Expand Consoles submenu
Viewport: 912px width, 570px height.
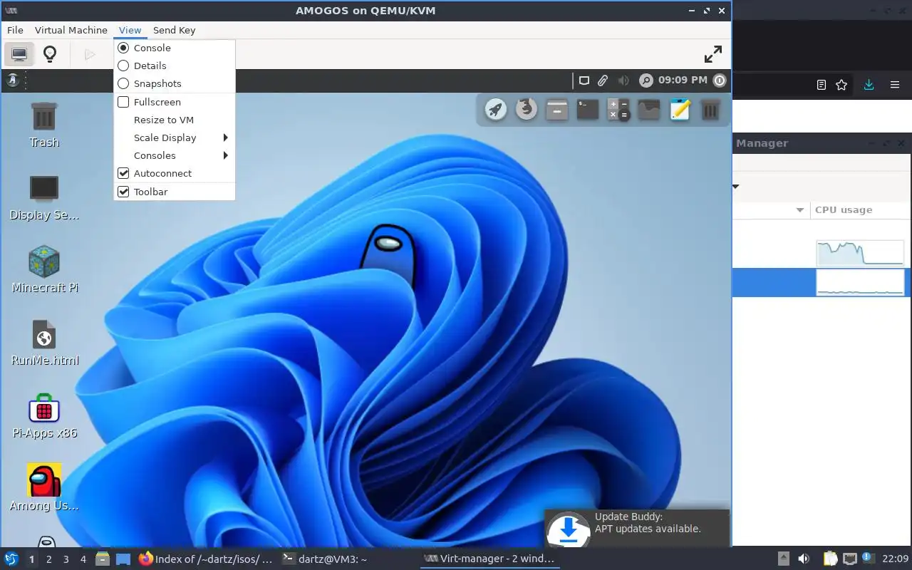175,155
